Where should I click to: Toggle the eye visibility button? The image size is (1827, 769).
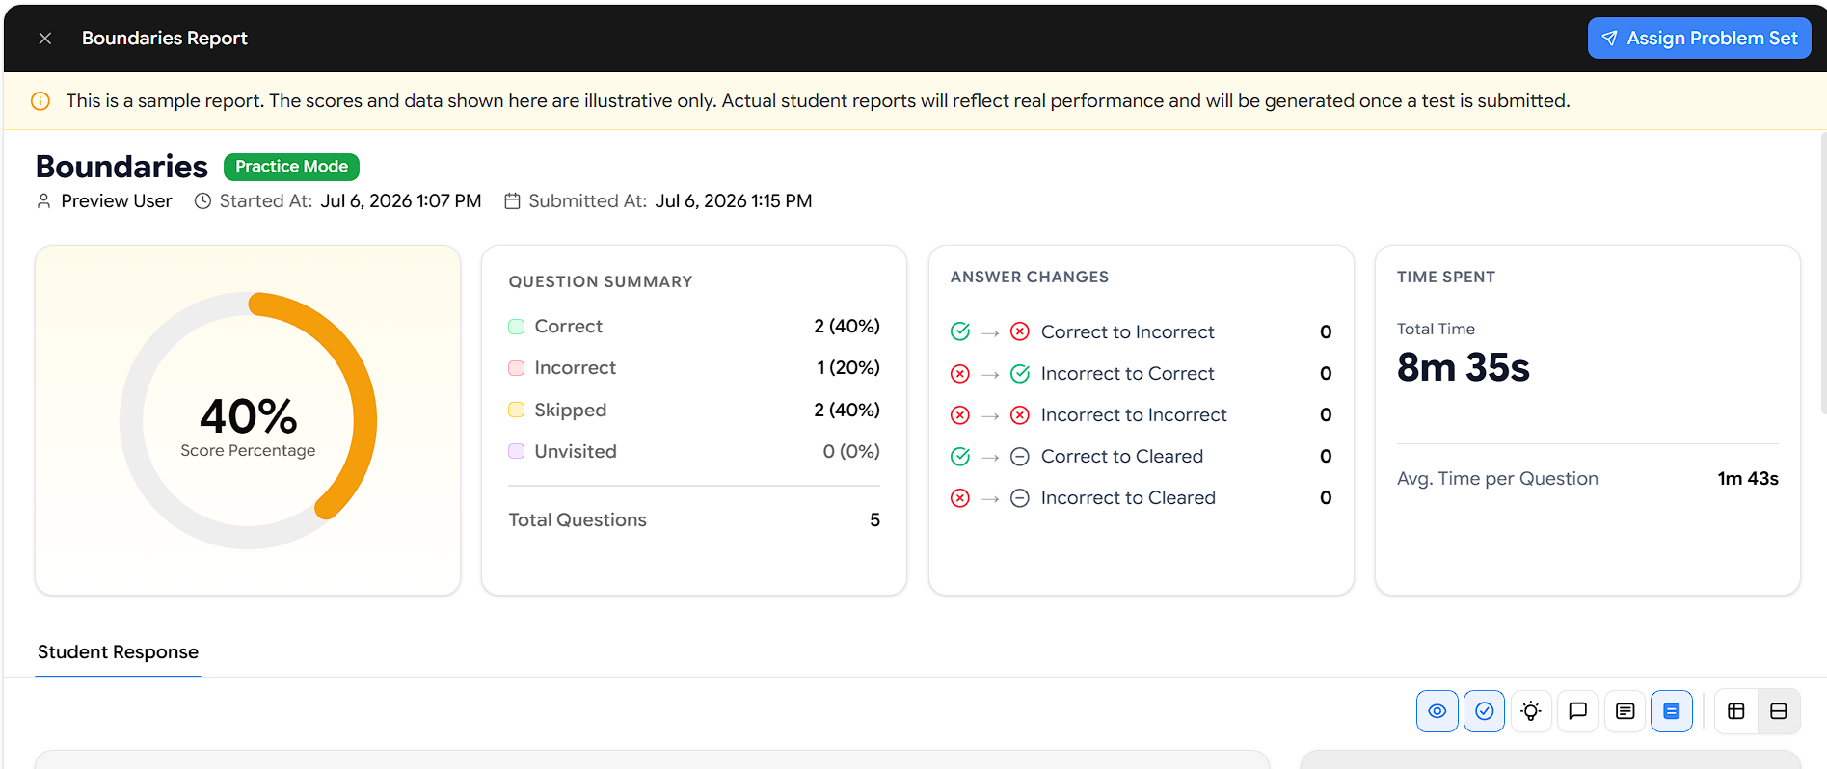point(1437,711)
